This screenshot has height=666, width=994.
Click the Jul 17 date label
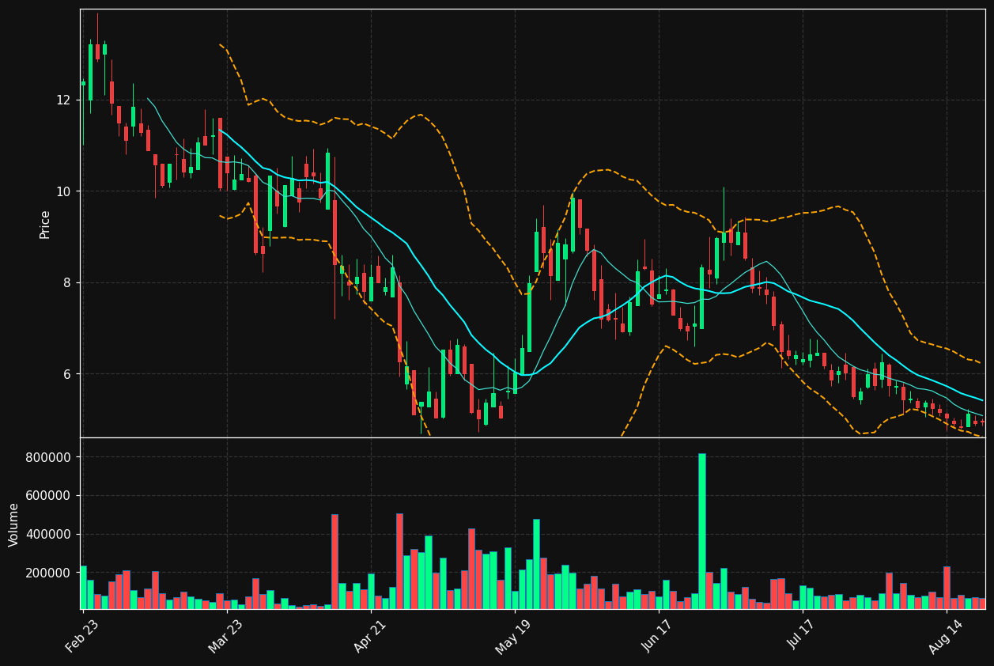[802, 636]
